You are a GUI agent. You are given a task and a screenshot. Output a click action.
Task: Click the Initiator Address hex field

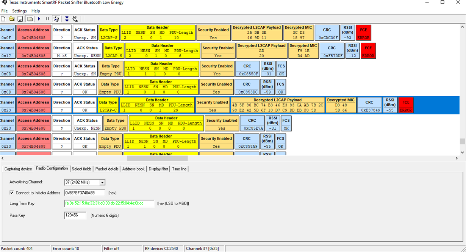click(x=84, y=193)
